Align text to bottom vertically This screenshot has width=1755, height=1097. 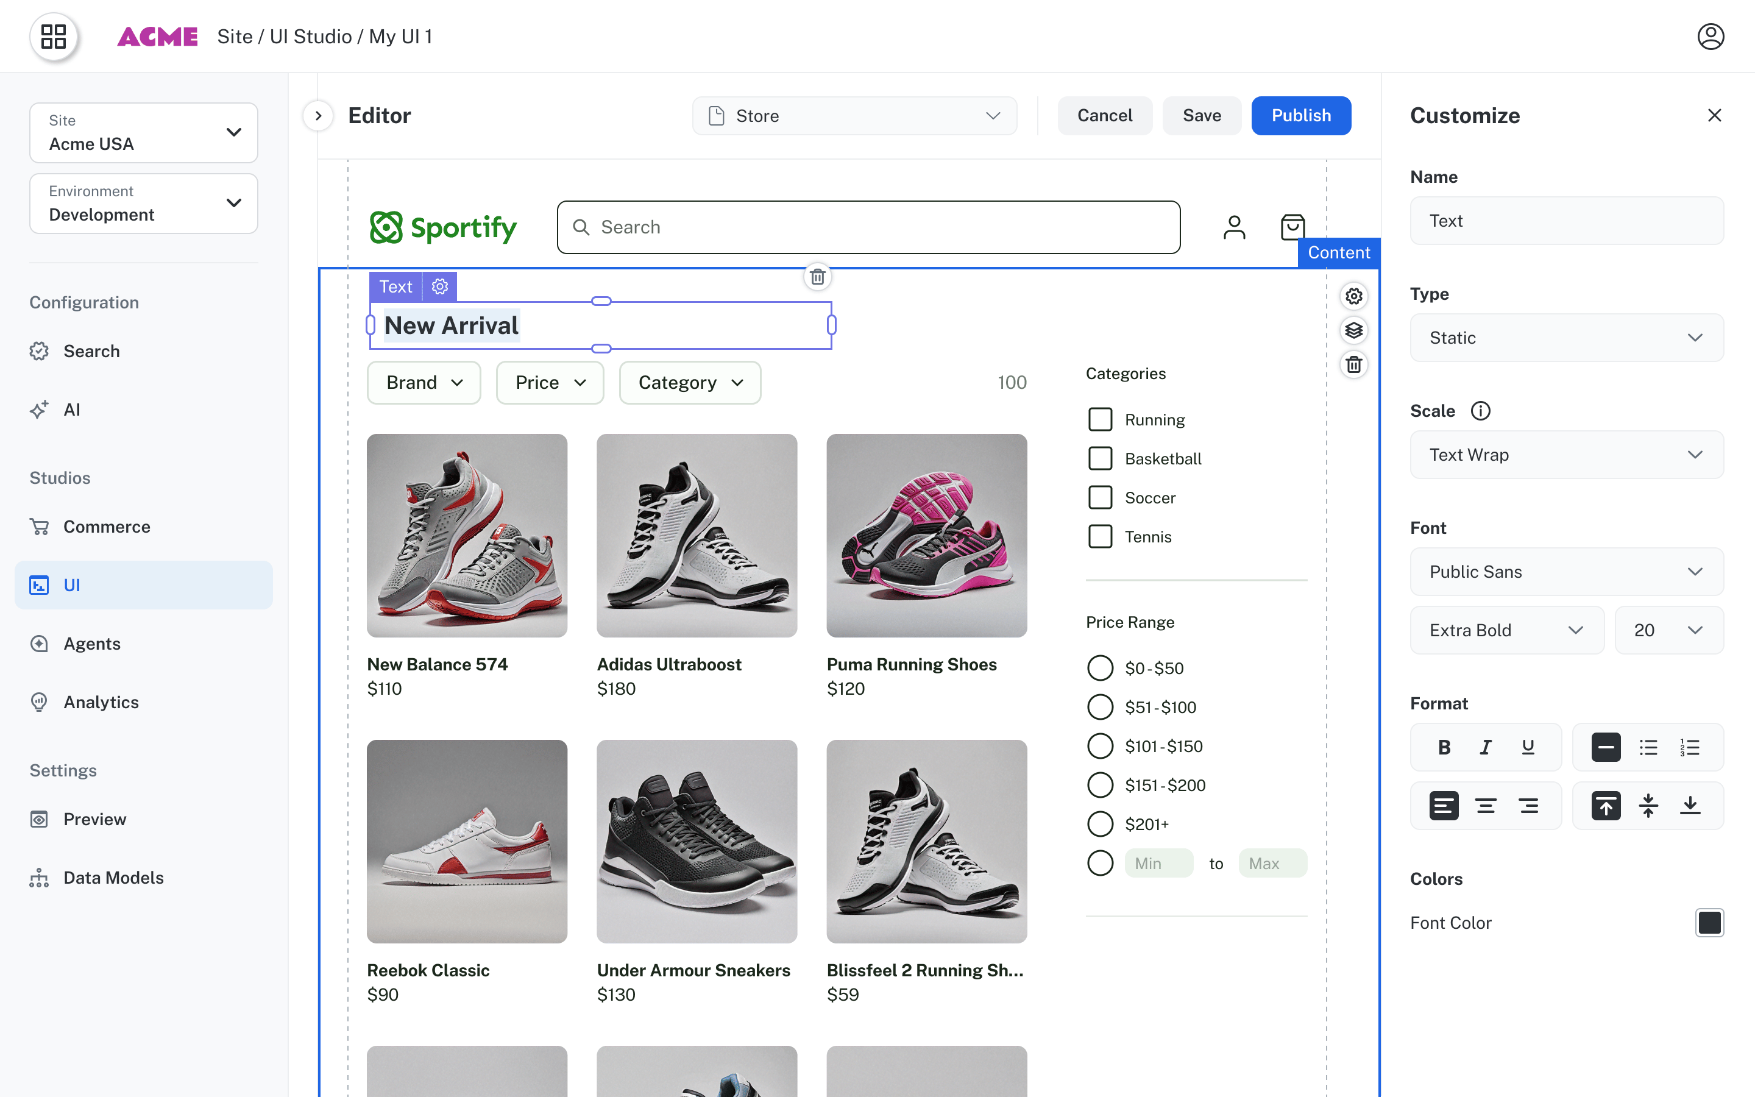1690,805
